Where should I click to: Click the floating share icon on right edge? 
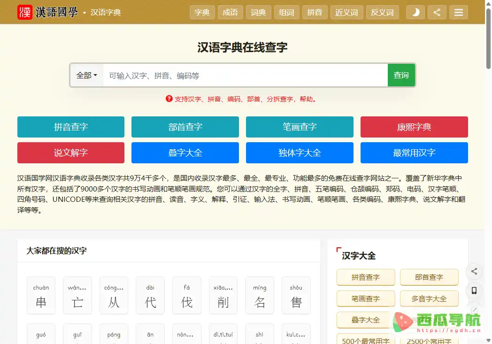474,271
